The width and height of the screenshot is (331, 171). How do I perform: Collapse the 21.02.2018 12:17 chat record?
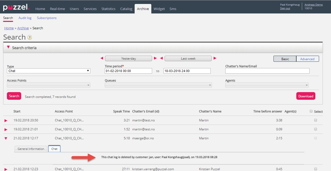point(6,138)
